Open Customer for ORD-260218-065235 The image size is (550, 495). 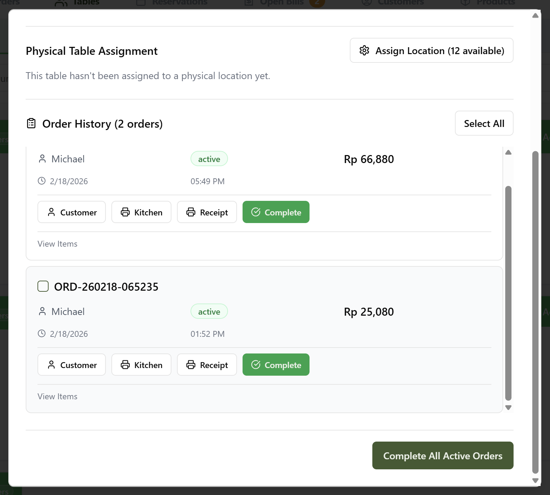71,365
